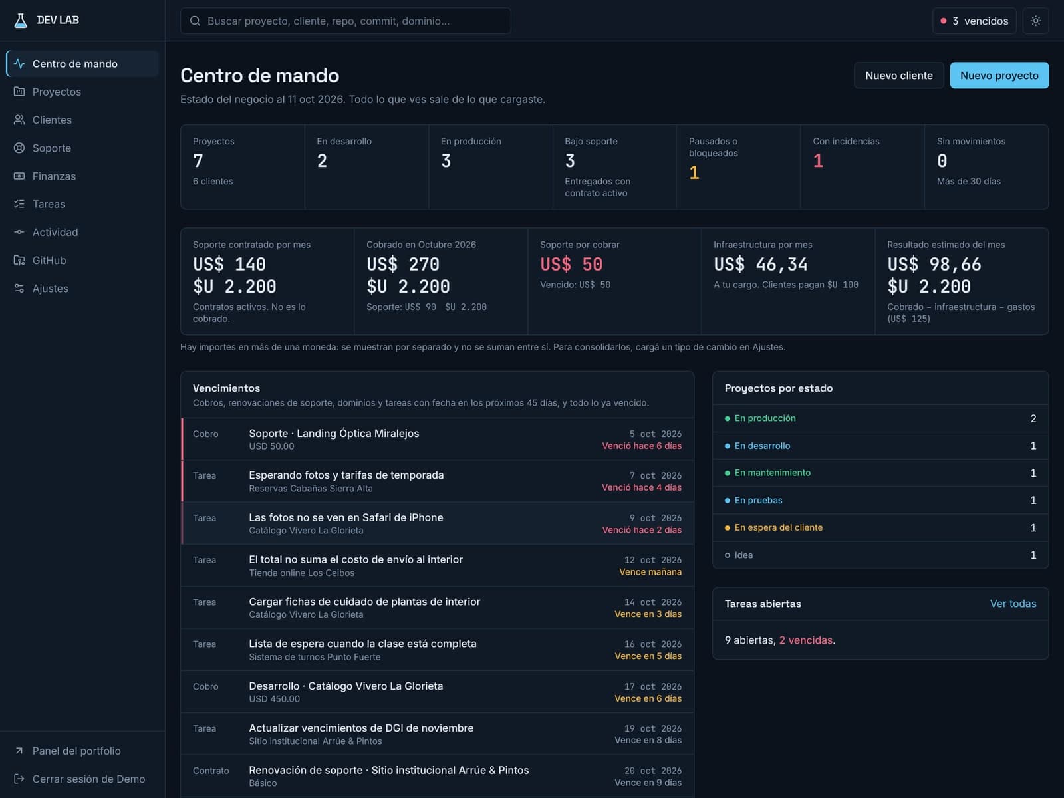The width and height of the screenshot is (1064, 798).
Task: Open El total no suma el costo task
Action: click(x=437, y=565)
